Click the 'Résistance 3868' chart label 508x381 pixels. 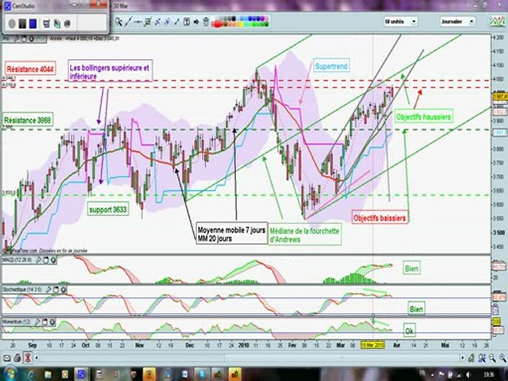point(28,120)
